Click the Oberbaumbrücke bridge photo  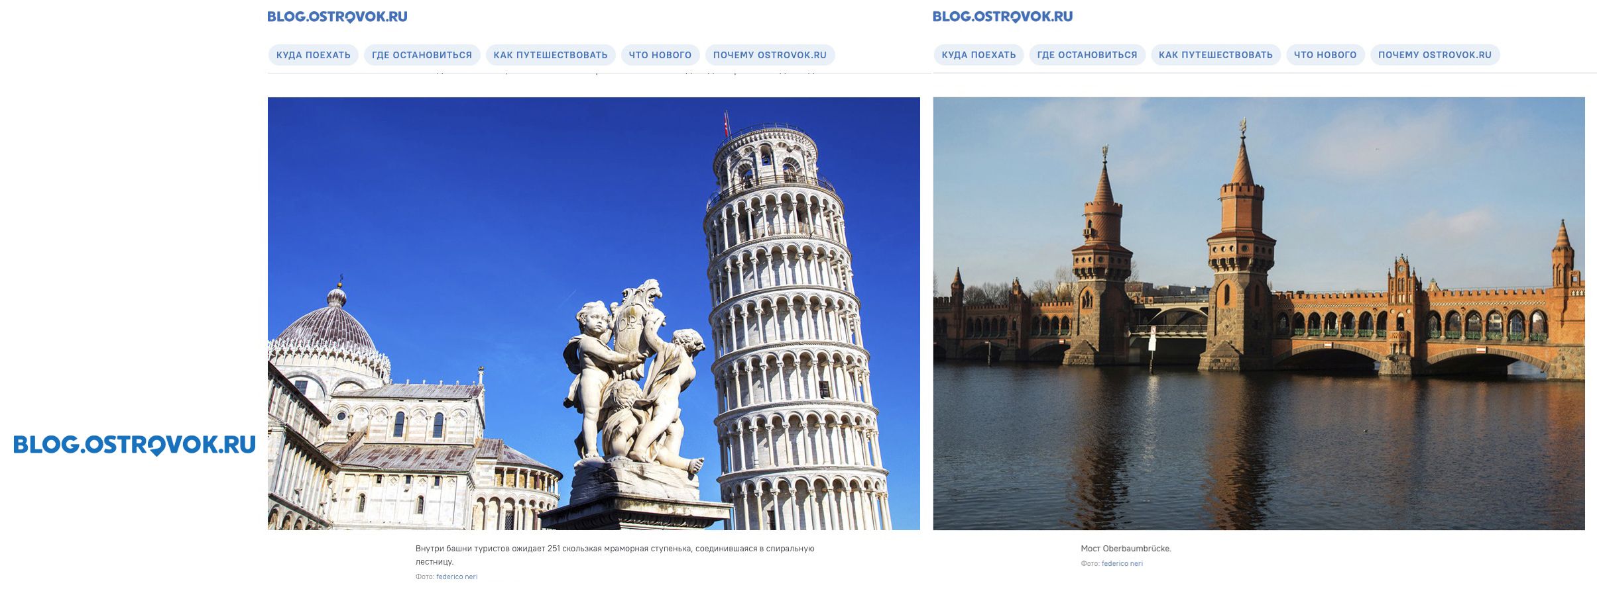click(1259, 314)
